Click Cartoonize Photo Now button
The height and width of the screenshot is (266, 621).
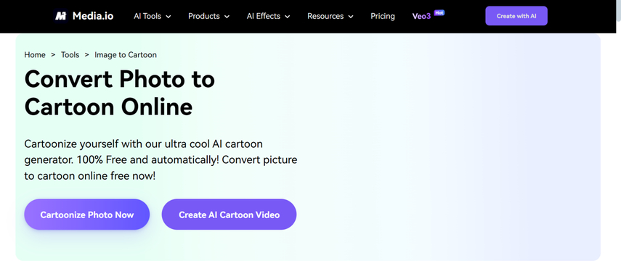click(x=86, y=215)
